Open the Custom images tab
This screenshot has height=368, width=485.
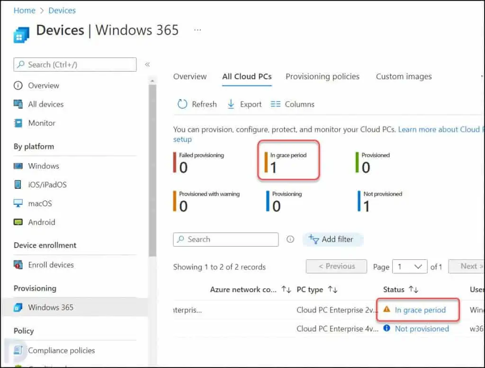click(404, 76)
